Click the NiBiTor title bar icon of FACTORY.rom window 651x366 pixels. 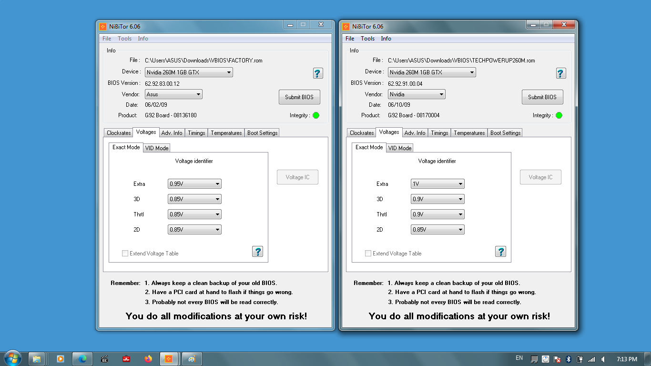pos(102,26)
